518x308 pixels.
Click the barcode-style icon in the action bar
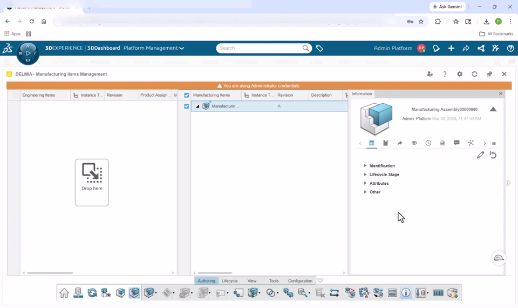coord(438,293)
